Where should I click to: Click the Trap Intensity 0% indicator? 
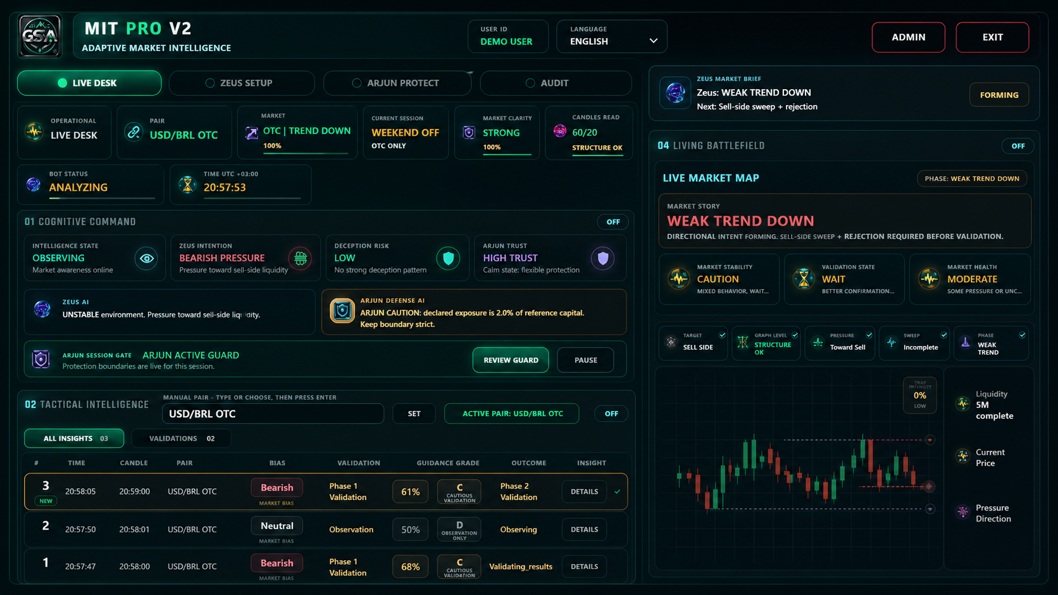click(920, 395)
